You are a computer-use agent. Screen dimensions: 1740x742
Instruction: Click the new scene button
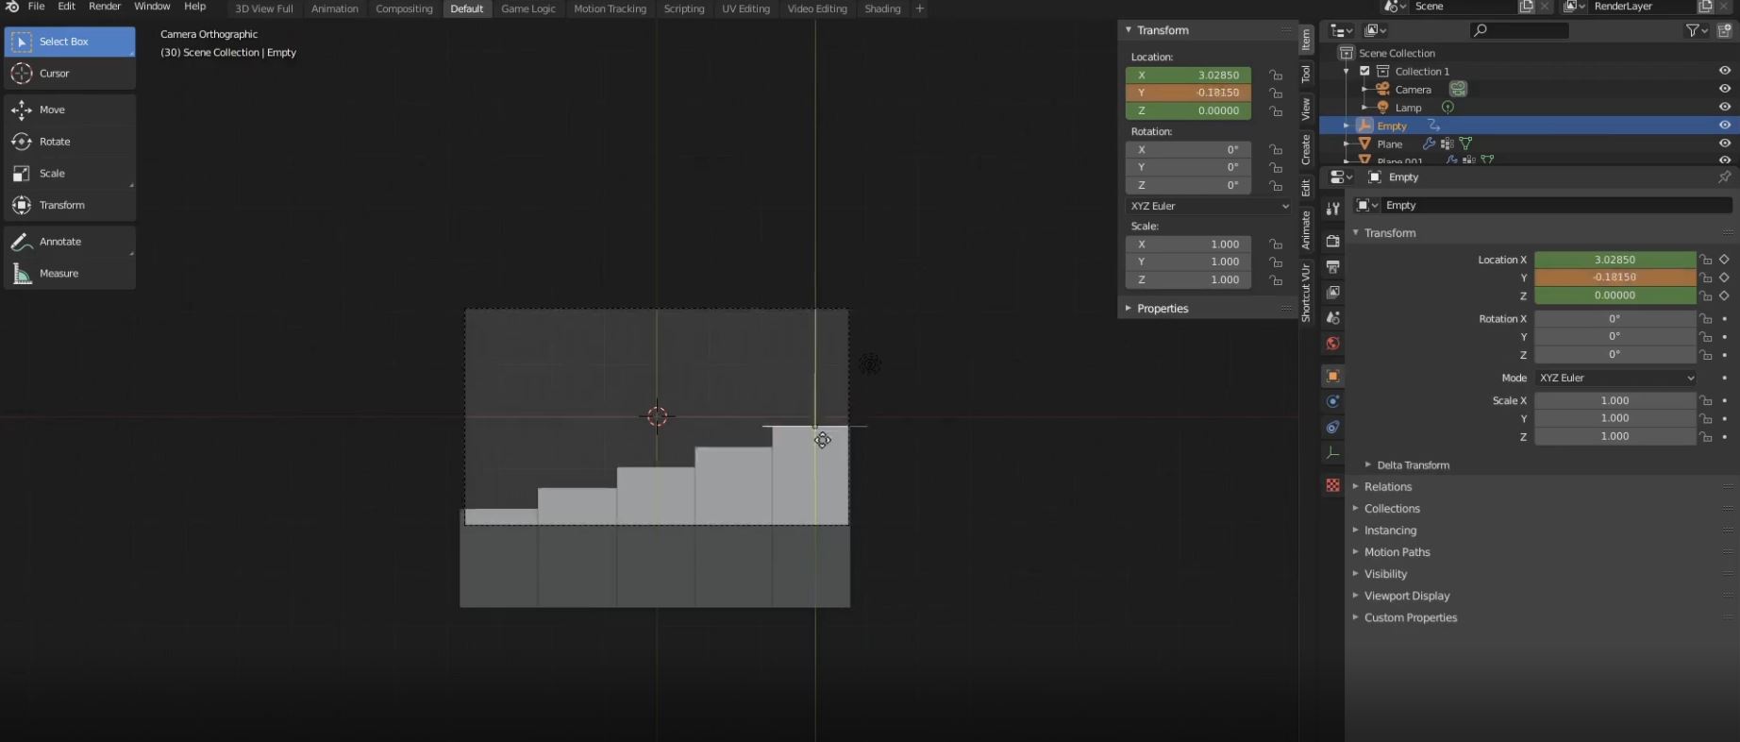point(1526,7)
